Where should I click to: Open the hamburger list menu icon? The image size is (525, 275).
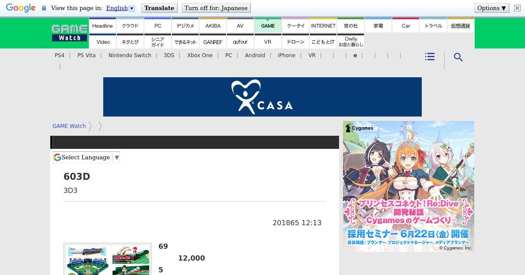430,57
